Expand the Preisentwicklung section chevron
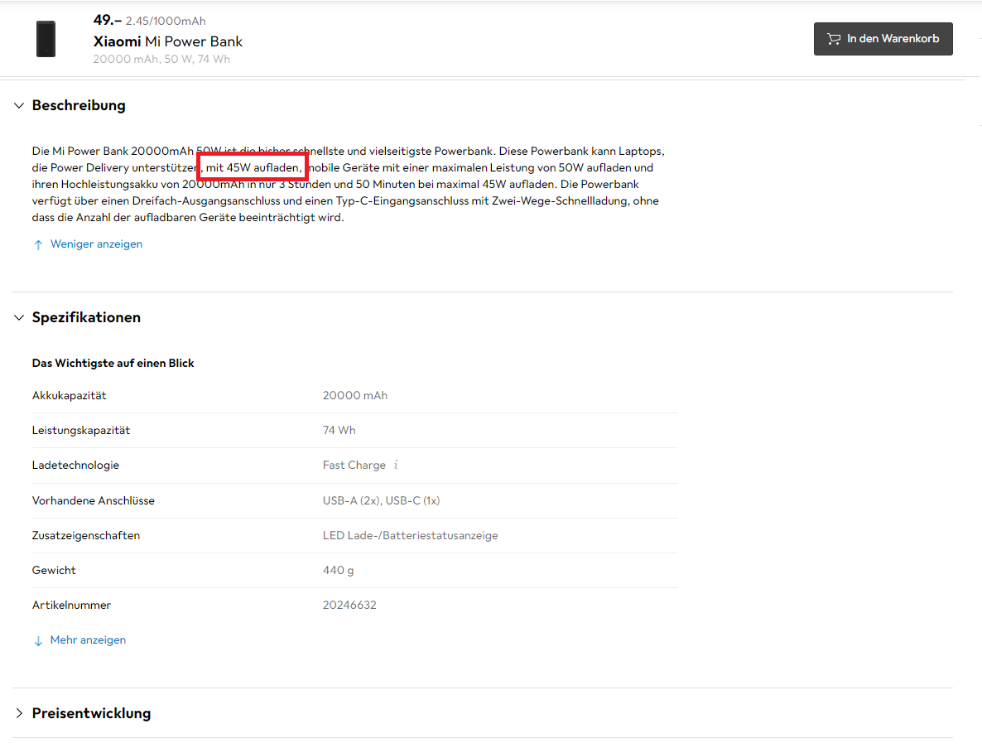This screenshot has height=748, width=982. click(x=19, y=713)
